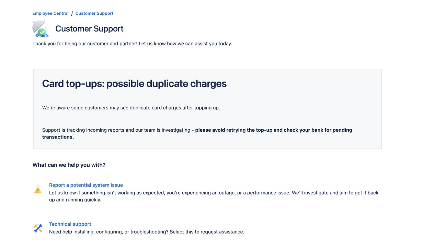The height and width of the screenshot is (240, 422).
Task: Open the Employee Central breadcrumb link
Action: 50,13
